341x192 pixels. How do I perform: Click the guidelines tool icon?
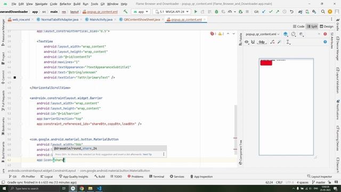(288, 42)
